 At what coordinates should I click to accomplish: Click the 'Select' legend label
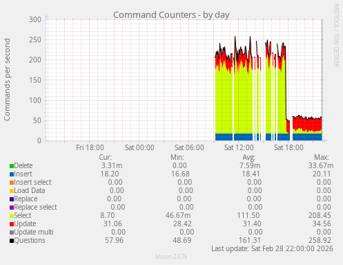[23, 215]
